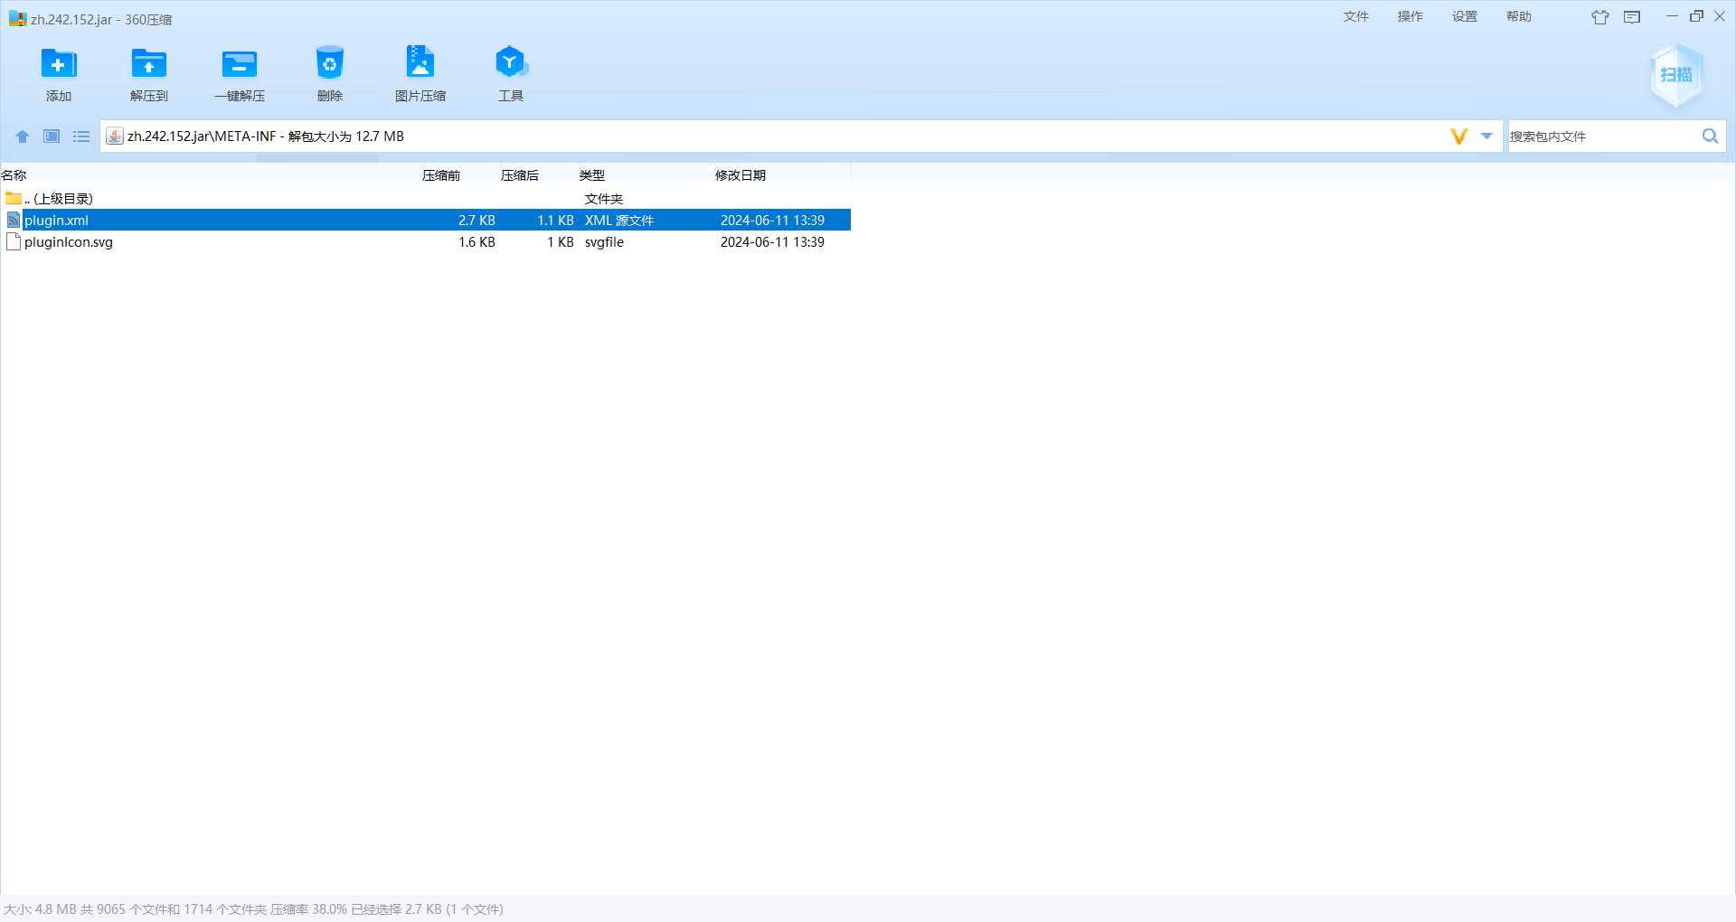Open the File (文件) menu
Screen dimensions: 1736x922
point(1355,16)
